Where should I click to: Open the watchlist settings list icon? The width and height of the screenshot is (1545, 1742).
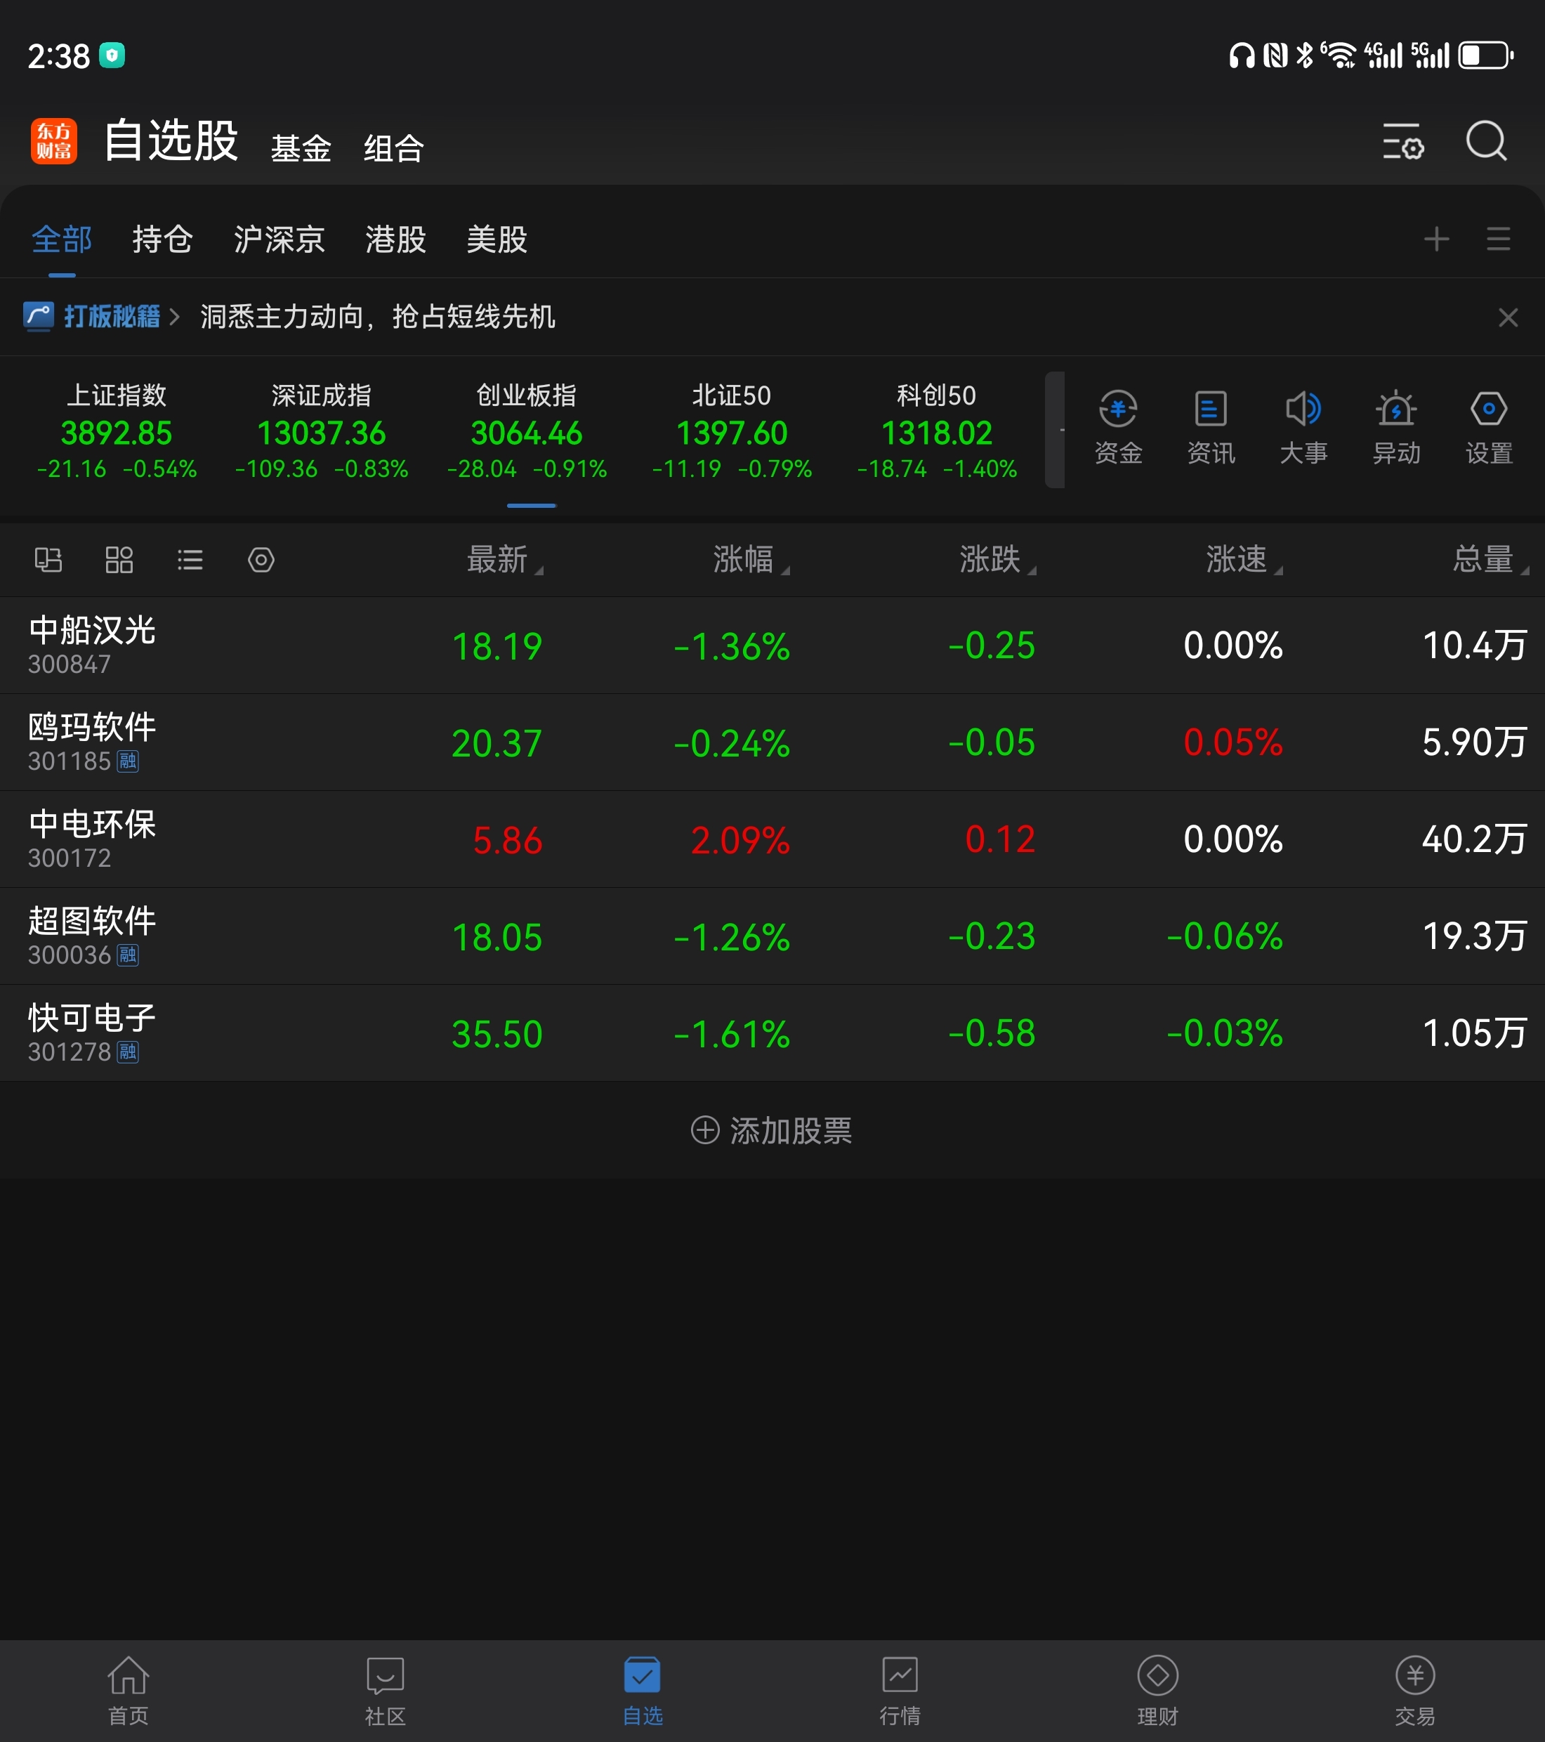(x=1402, y=141)
